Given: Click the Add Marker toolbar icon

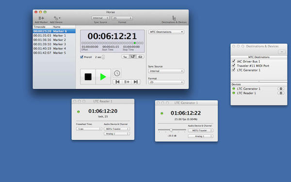Looking at the screenshot, I should (x=41, y=18).
